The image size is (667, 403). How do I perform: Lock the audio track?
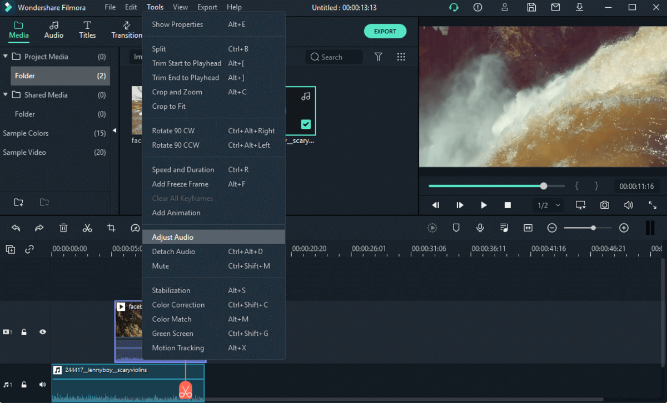[24, 384]
